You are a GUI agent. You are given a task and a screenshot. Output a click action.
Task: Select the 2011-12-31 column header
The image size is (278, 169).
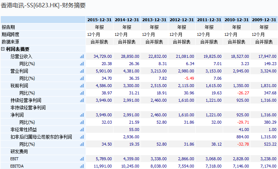[209, 20]
